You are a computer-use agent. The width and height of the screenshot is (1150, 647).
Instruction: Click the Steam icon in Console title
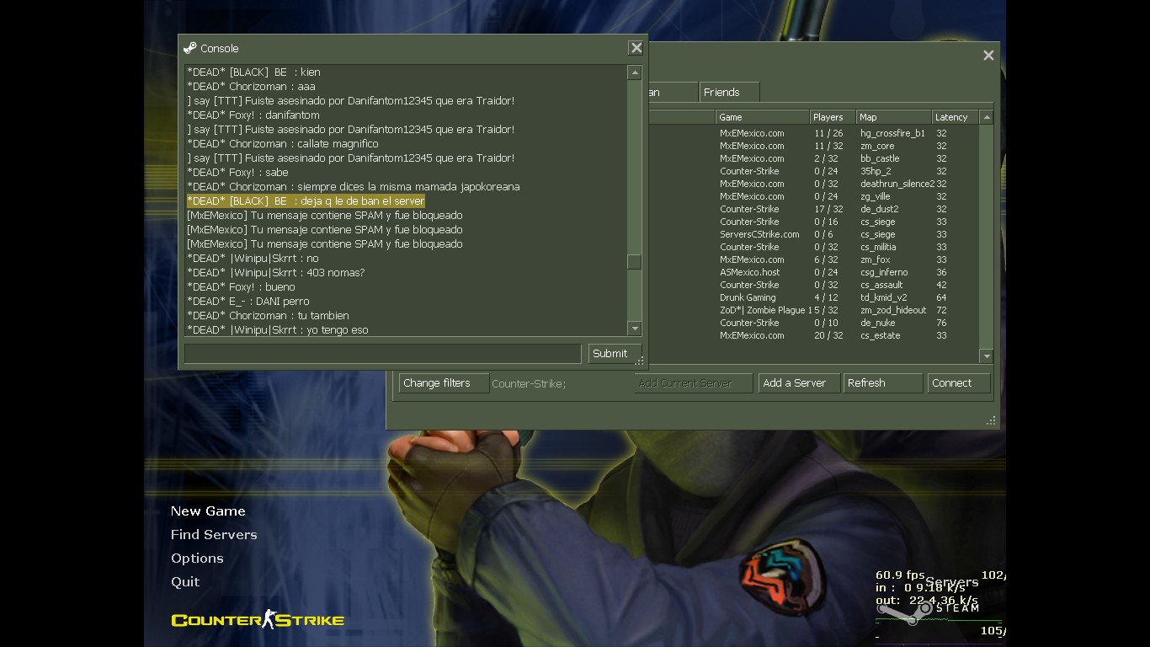[x=190, y=48]
